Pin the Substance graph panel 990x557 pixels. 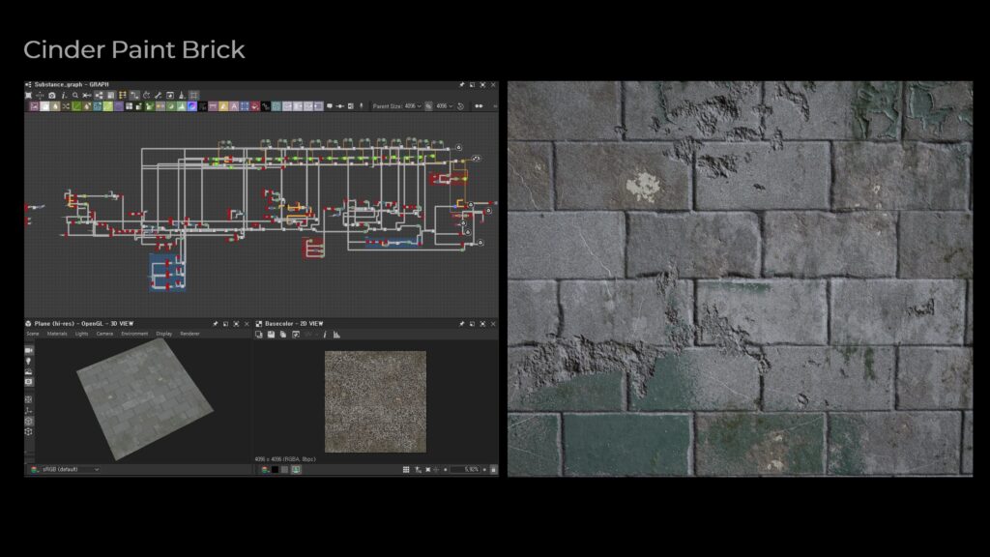point(461,85)
